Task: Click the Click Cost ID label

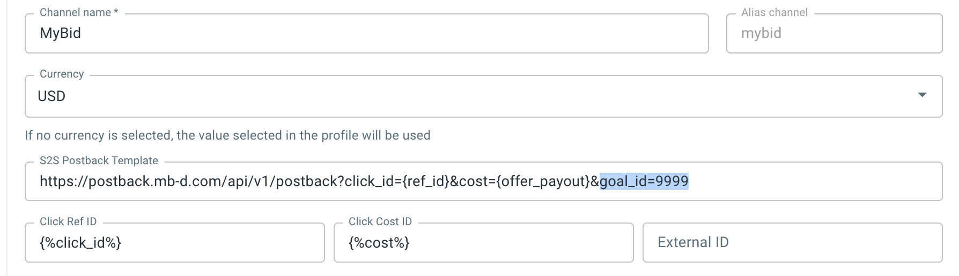Action: click(380, 221)
